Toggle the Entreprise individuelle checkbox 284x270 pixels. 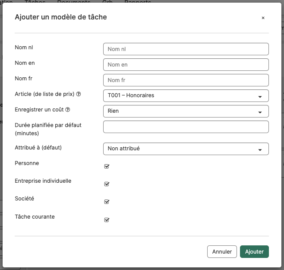[107, 184]
